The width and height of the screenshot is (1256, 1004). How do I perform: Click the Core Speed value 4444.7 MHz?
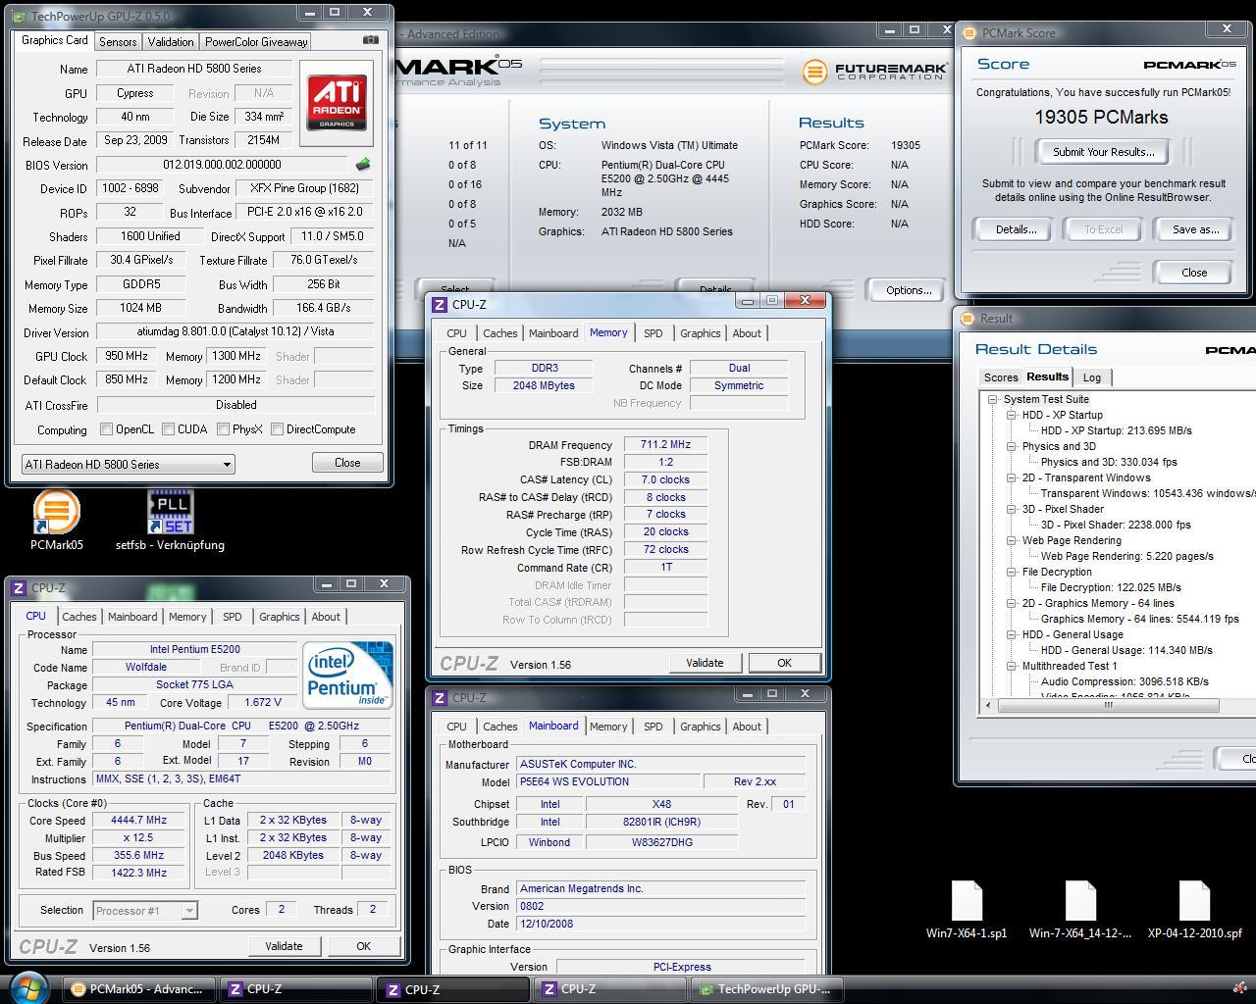point(138,820)
